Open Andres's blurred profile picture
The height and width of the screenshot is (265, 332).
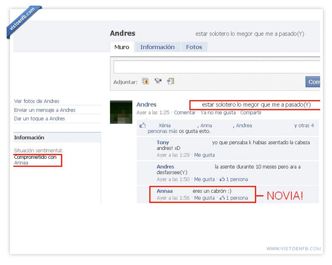tap(121, 112)
